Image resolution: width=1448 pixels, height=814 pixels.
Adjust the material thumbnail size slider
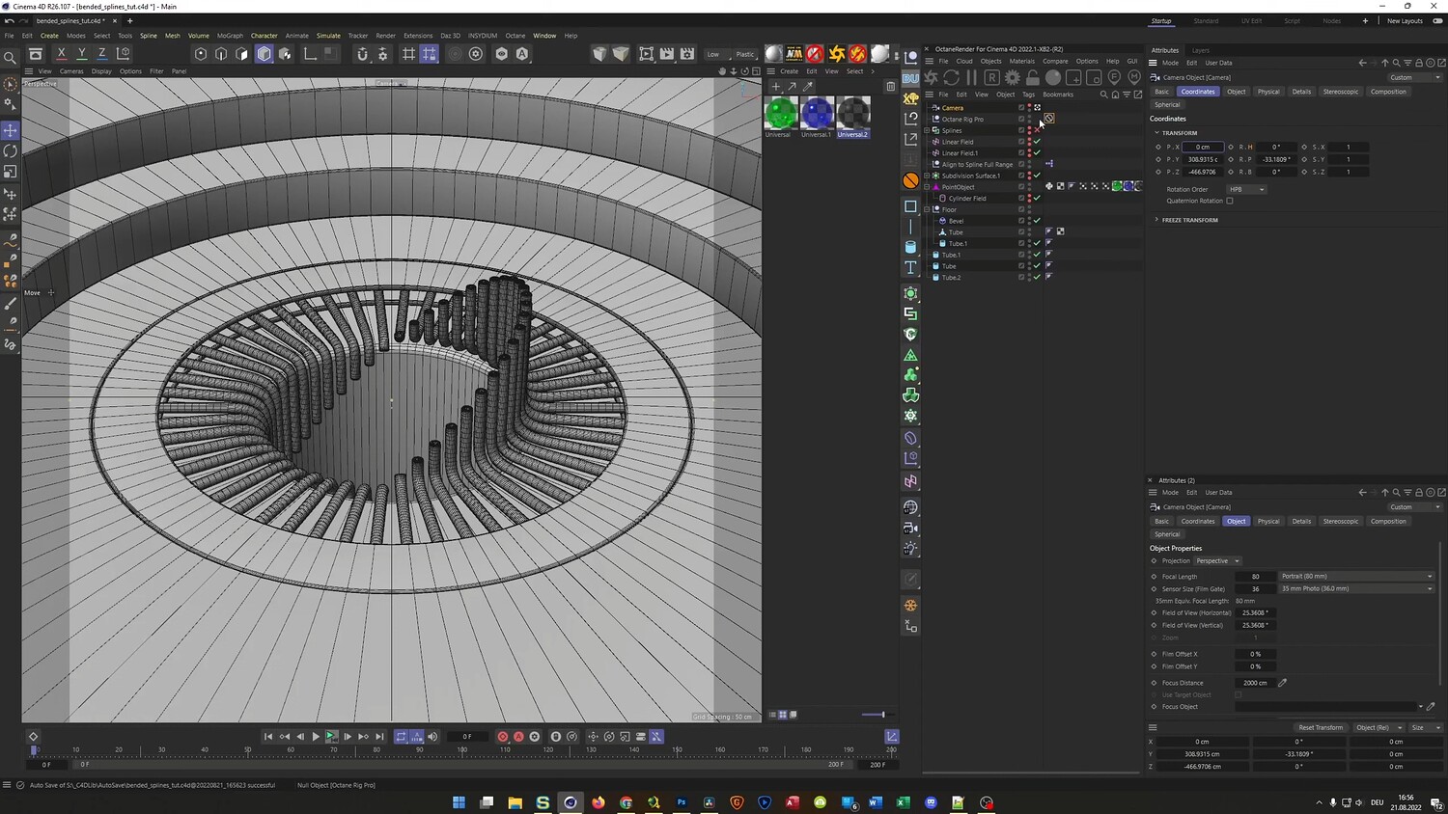[x=873, y=715]
